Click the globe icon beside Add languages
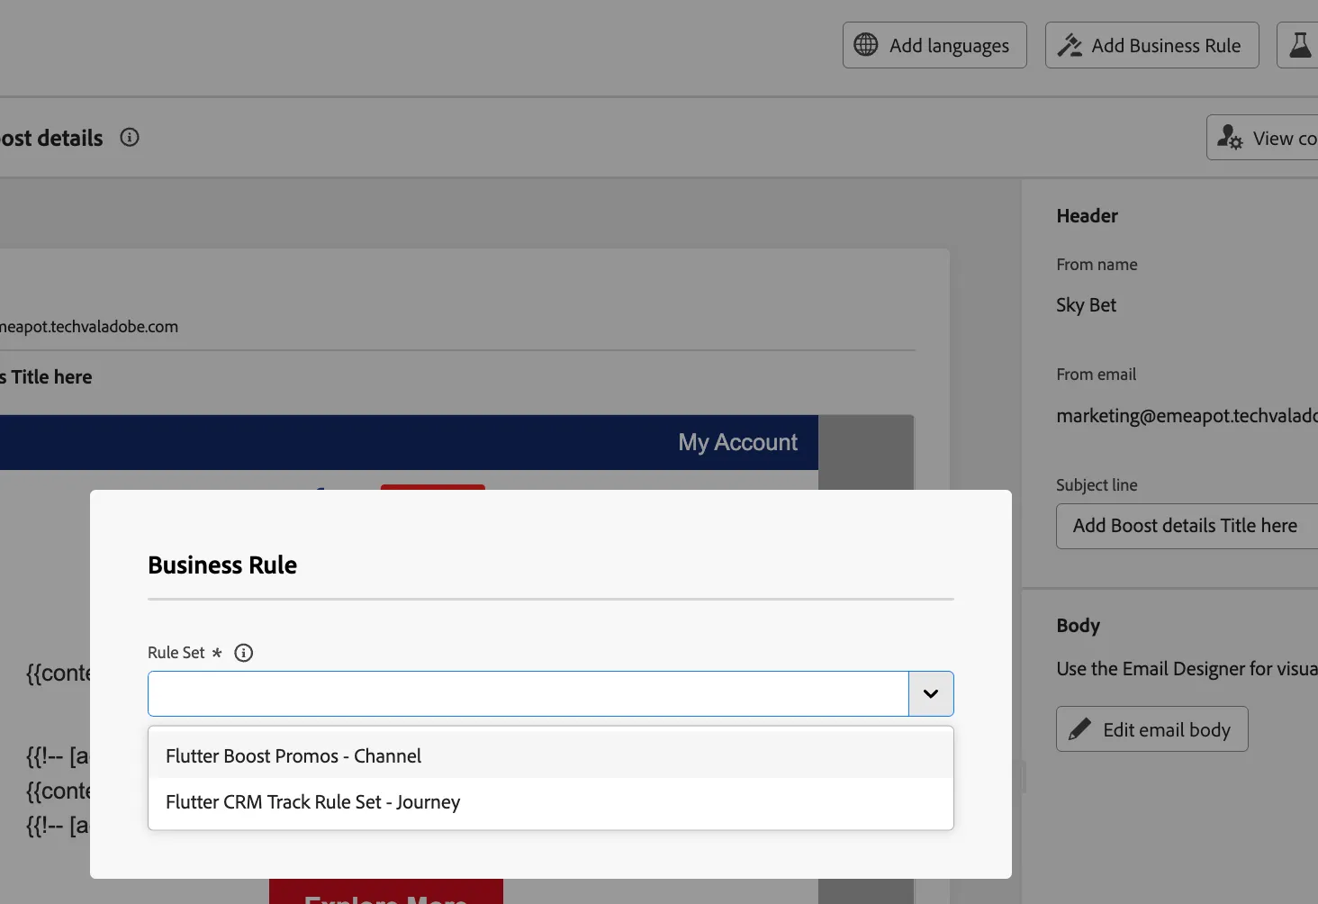The image size is (1318, 904). tap(865, 45)
